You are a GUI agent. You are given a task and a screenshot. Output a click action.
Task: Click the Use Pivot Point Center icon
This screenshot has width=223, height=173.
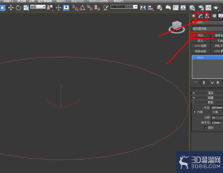tap(50, 8)
